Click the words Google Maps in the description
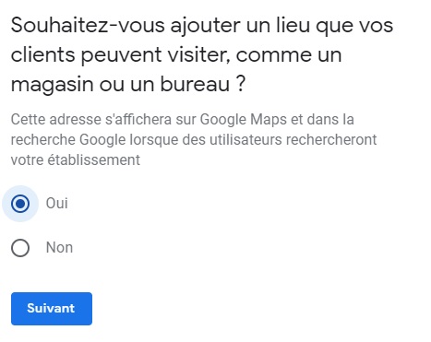This screenshot has height=342, width=431. pyautogui.click(x=244, y=120)
